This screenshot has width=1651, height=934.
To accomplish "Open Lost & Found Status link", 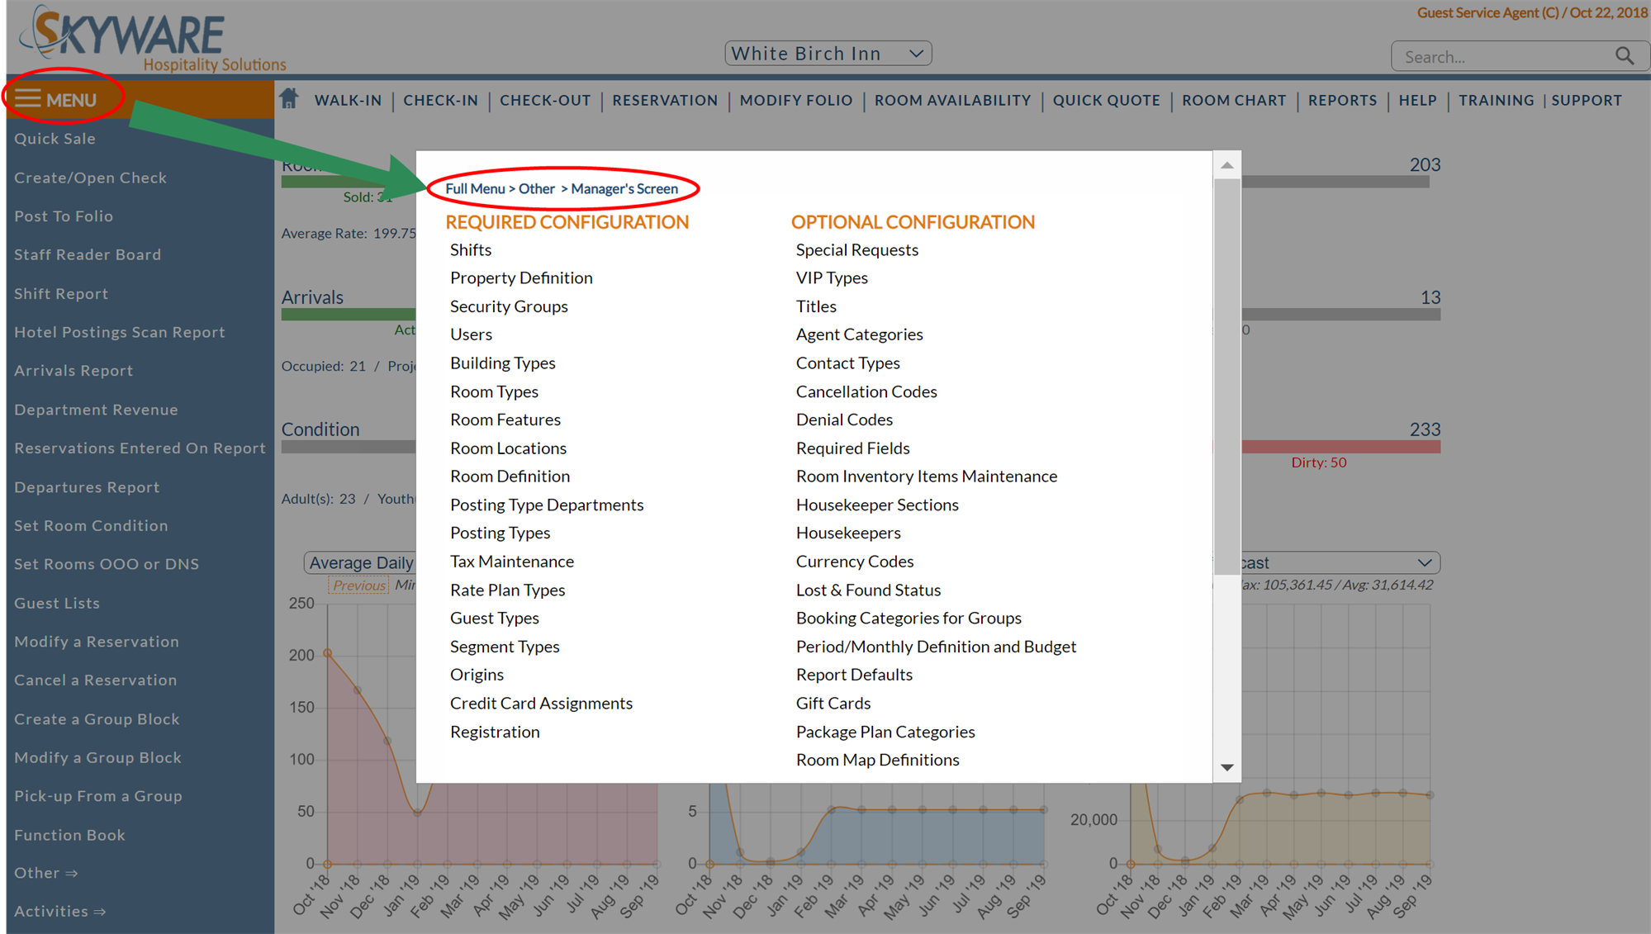I will 868,590.
